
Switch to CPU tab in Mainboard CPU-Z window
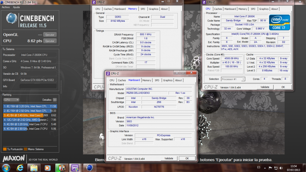[x=112, y=80]
